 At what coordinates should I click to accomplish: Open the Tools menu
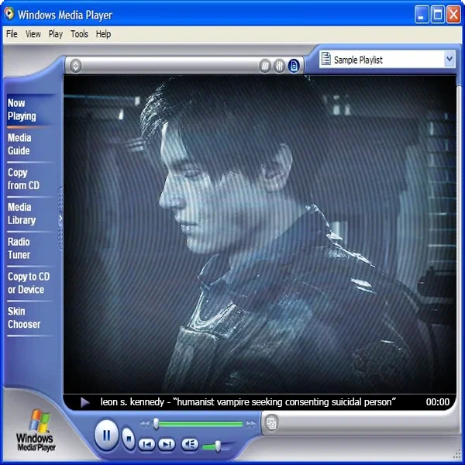point(79,34)
